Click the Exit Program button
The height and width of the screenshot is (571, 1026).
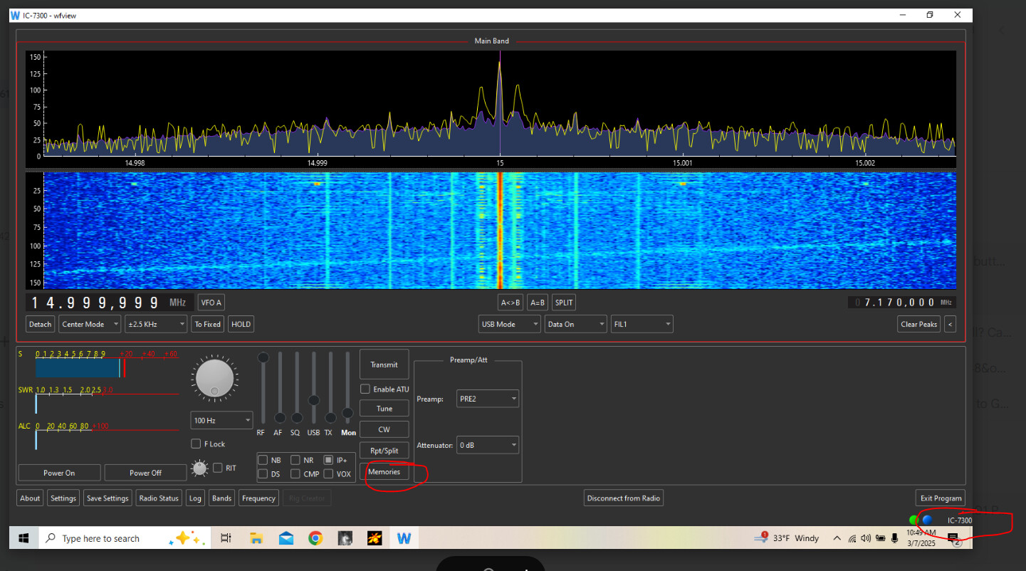pyautogui.click(x=941, y=498)
